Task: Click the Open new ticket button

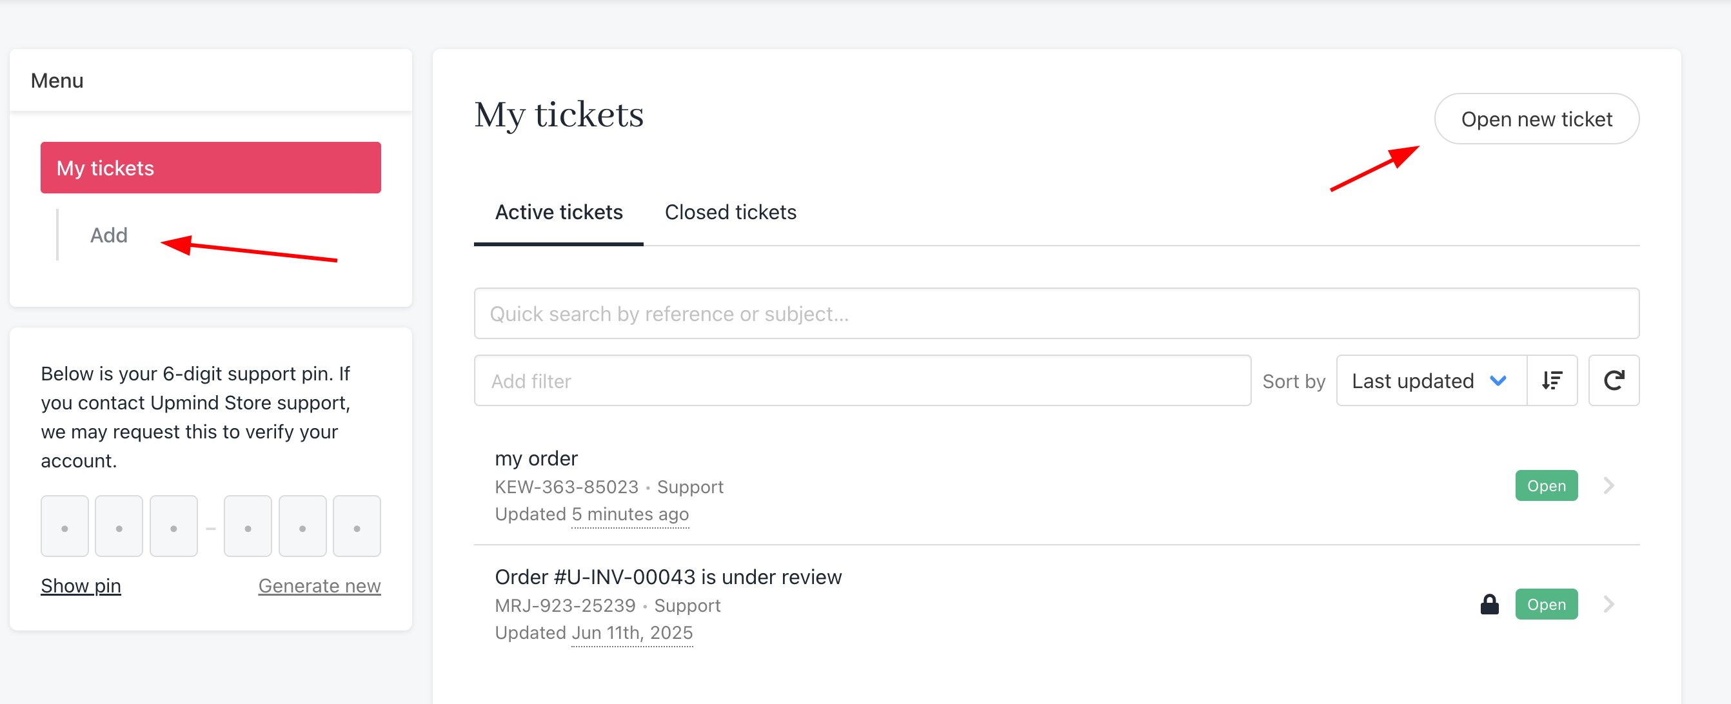Action: [1536, 119]
